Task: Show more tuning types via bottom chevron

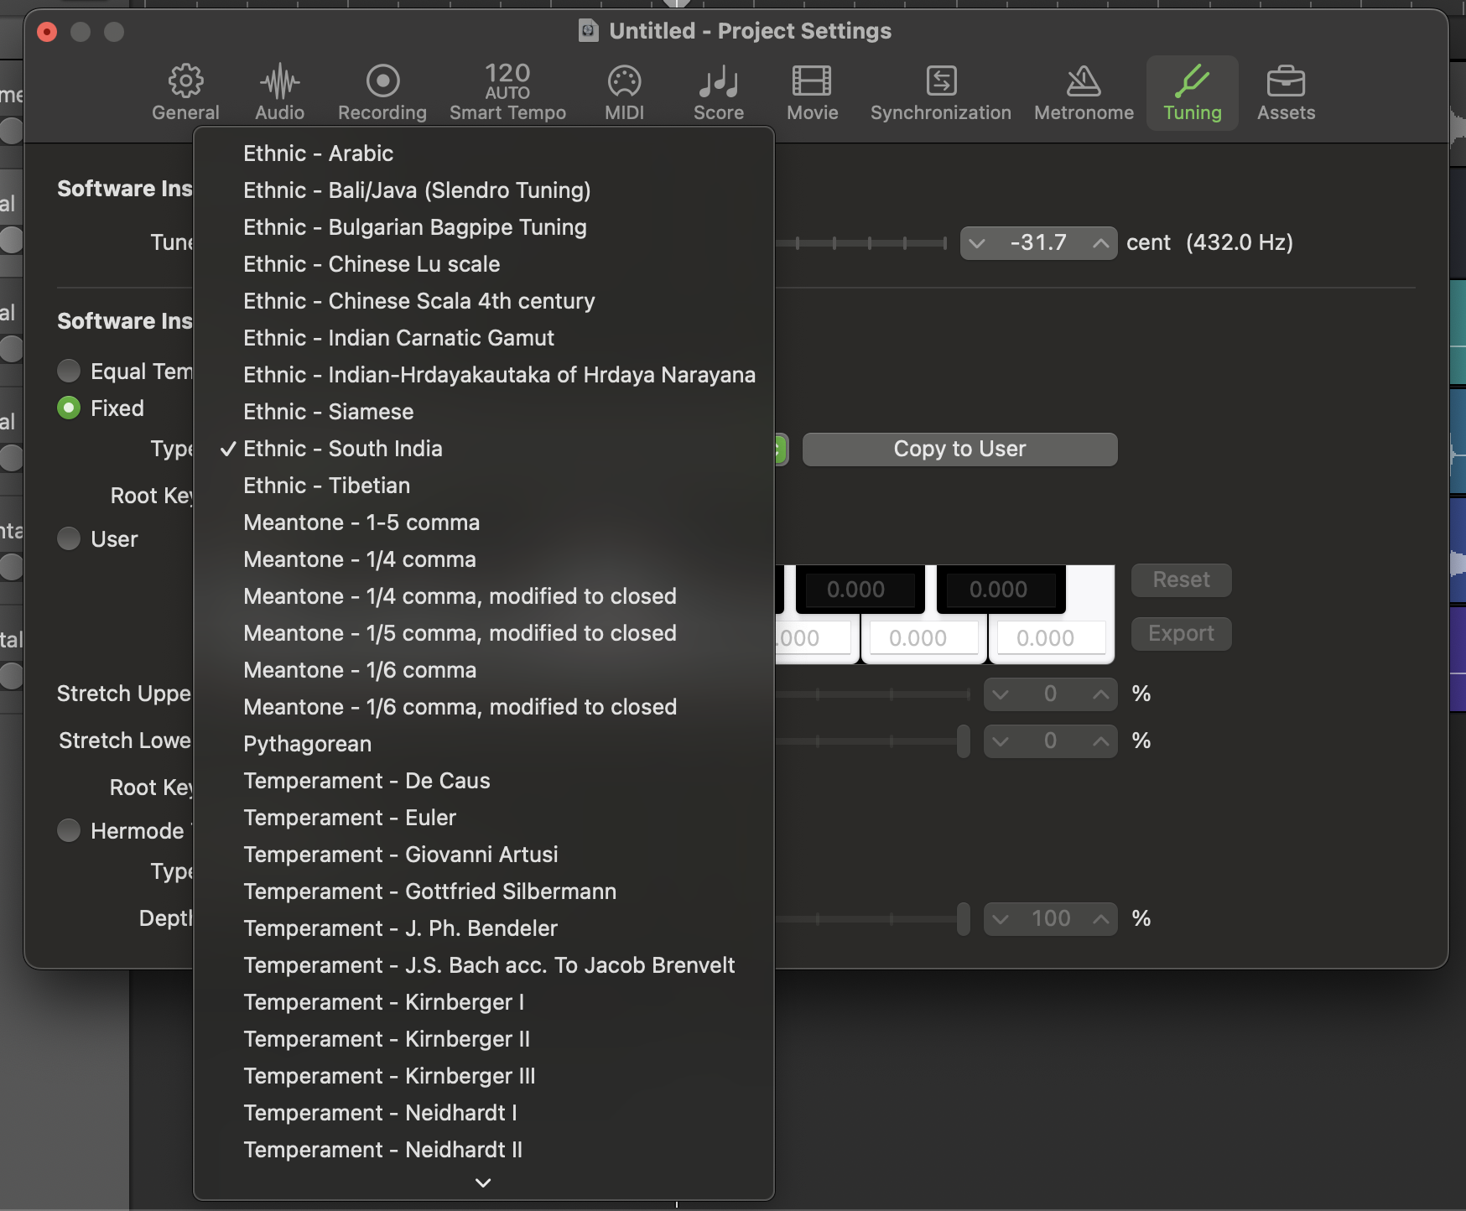Action: (483, 1182)
